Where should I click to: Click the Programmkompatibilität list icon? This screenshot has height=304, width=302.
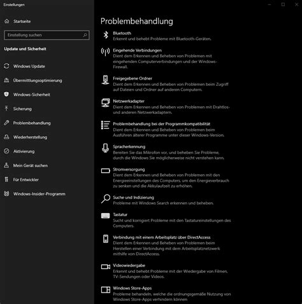click(106, 125)
